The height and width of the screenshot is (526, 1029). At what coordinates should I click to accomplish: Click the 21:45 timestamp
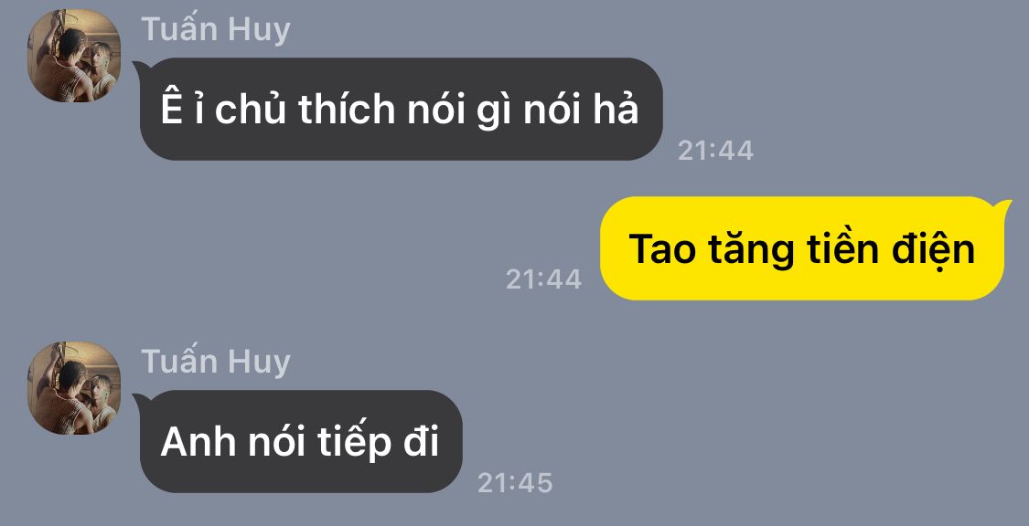click(515, 483)
